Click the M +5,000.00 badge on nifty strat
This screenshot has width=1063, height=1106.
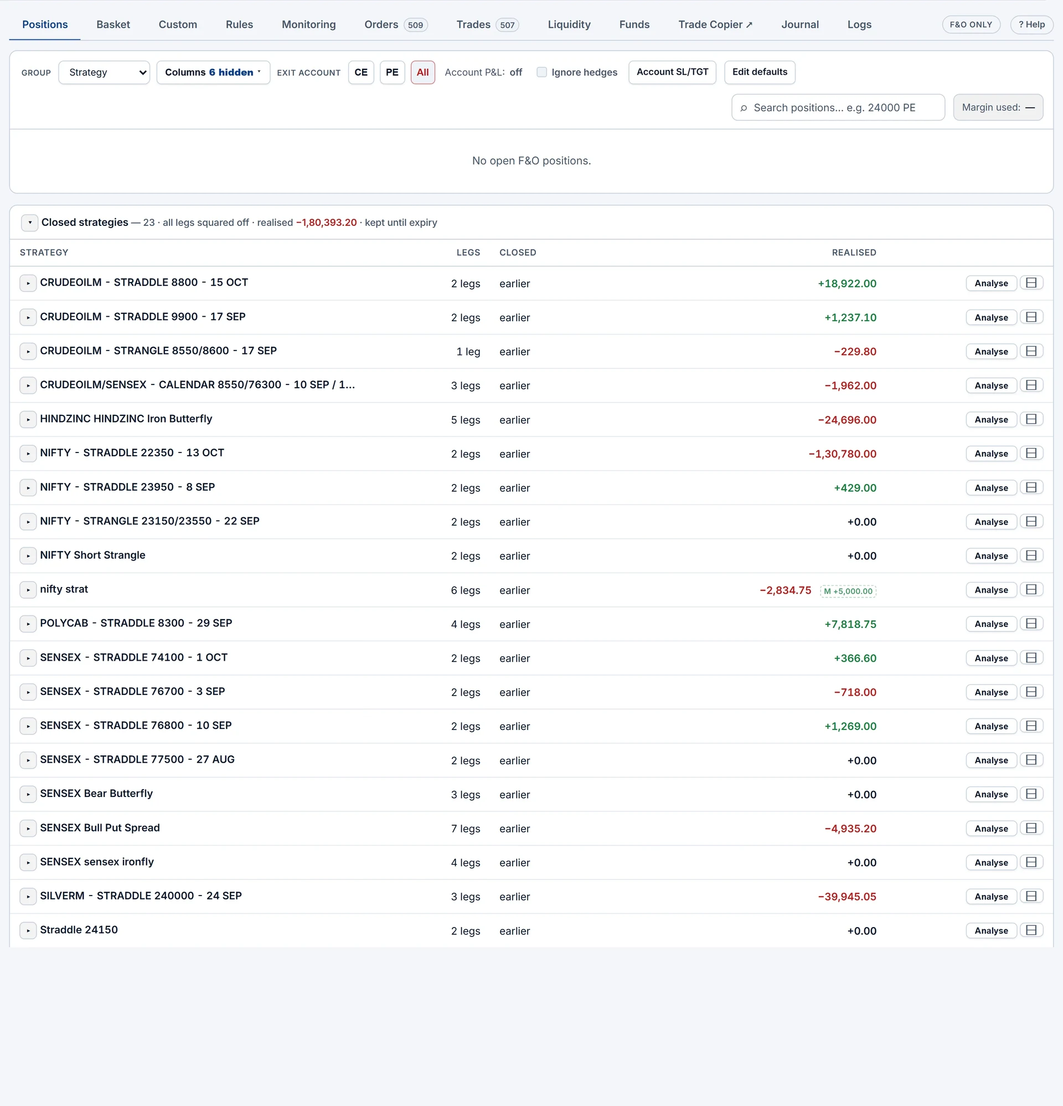(848, 591)
